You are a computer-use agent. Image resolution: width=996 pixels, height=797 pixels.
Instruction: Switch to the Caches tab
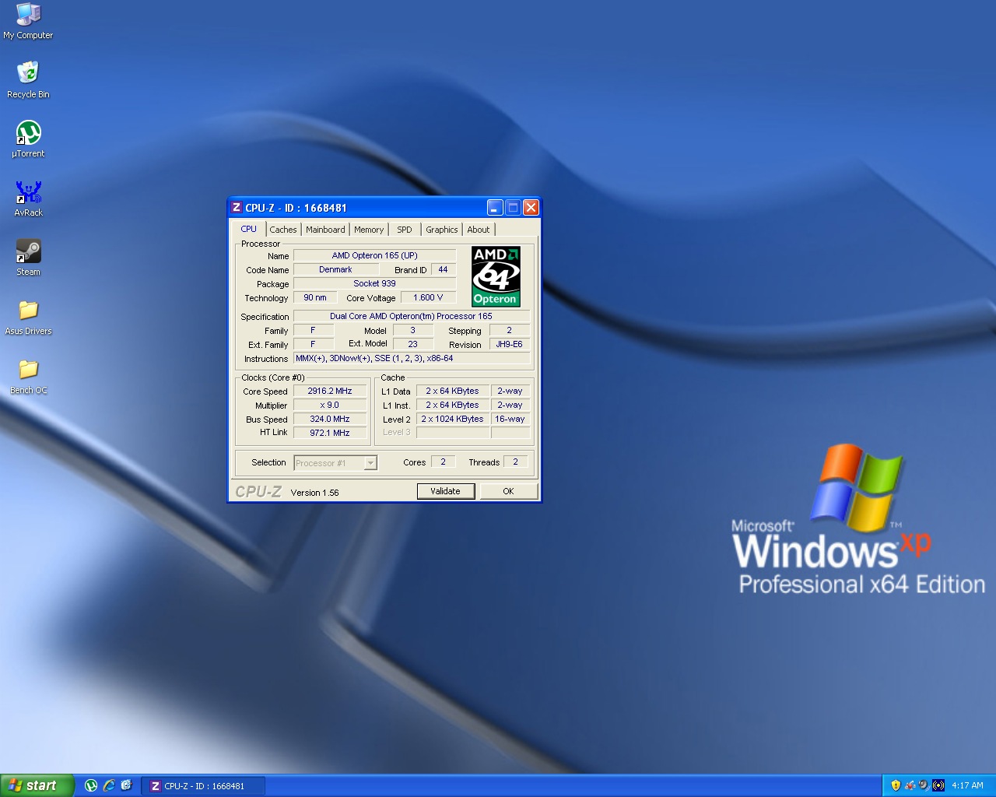click(283, 230)
